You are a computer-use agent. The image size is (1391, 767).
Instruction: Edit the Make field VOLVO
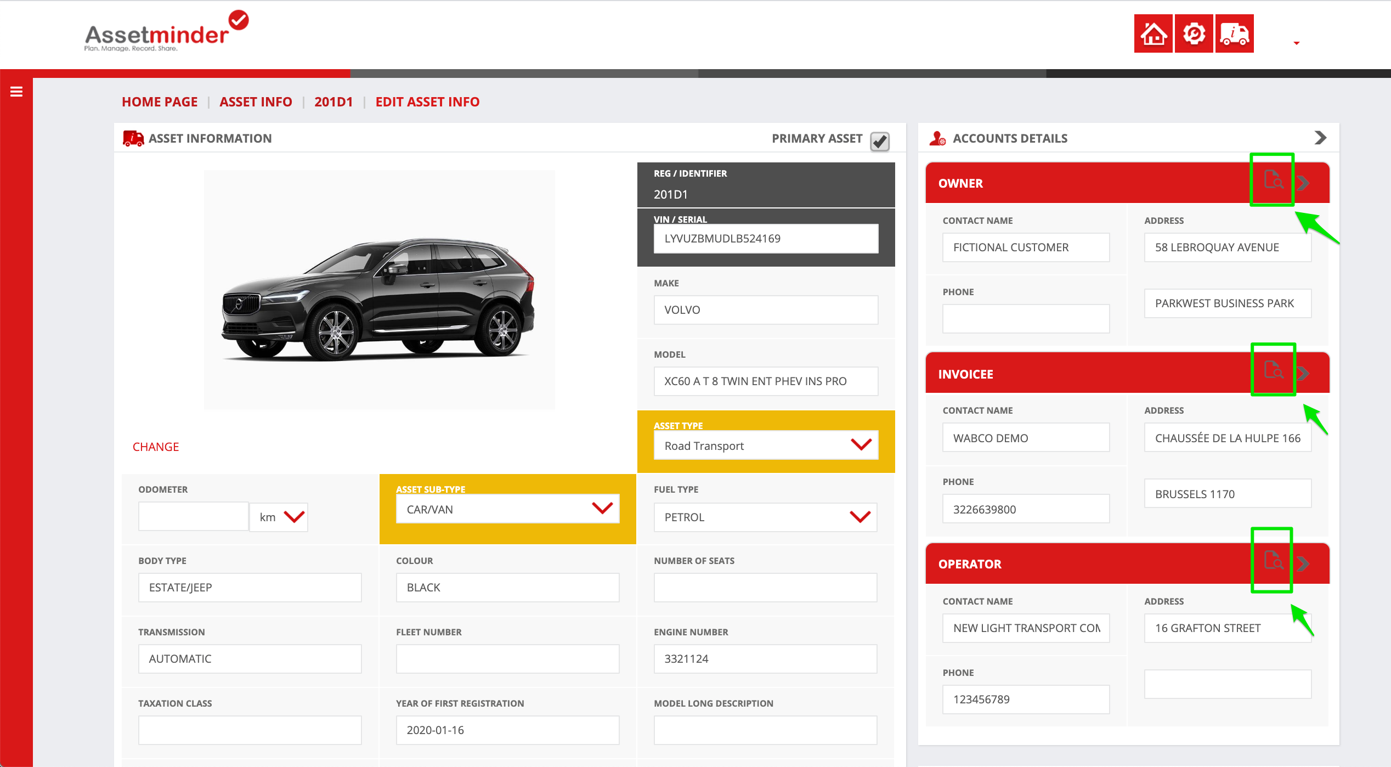click(766, 309)
